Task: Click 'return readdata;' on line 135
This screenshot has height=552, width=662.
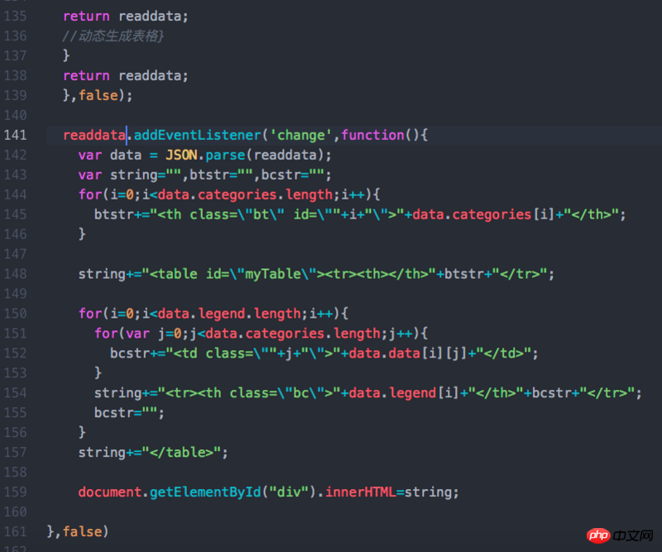Action: 126,16
